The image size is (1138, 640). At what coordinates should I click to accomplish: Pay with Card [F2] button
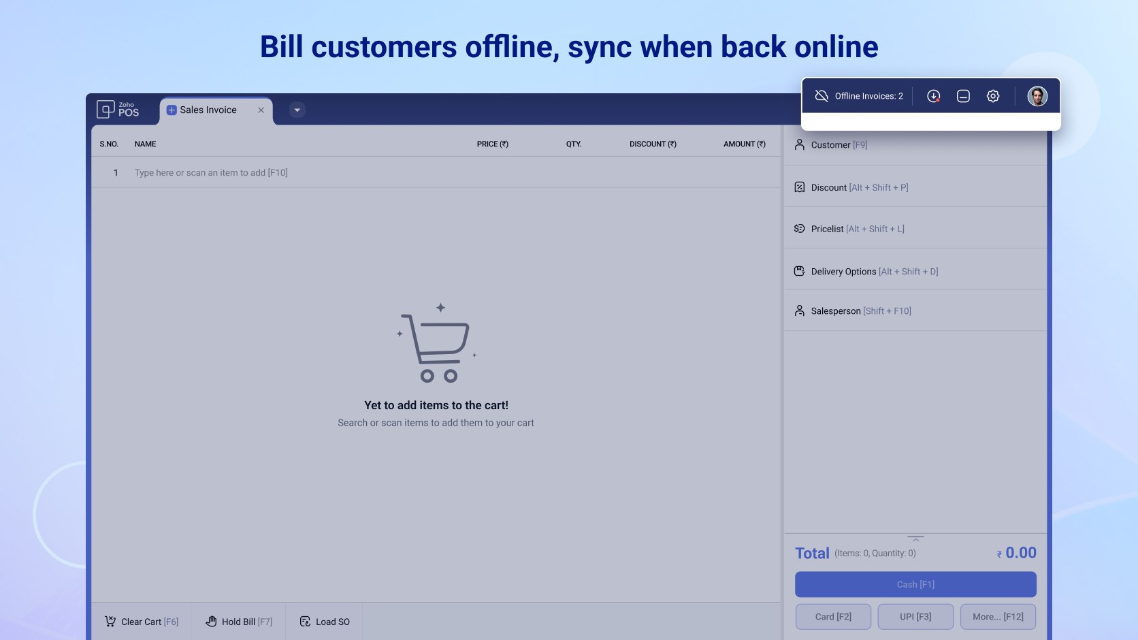pos(833,617)
